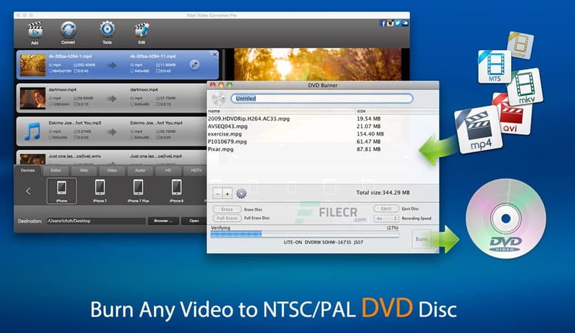The width and height of the screenshot is (575, 333).
Task: Switch to the HDTV tab
Action: 196,171
